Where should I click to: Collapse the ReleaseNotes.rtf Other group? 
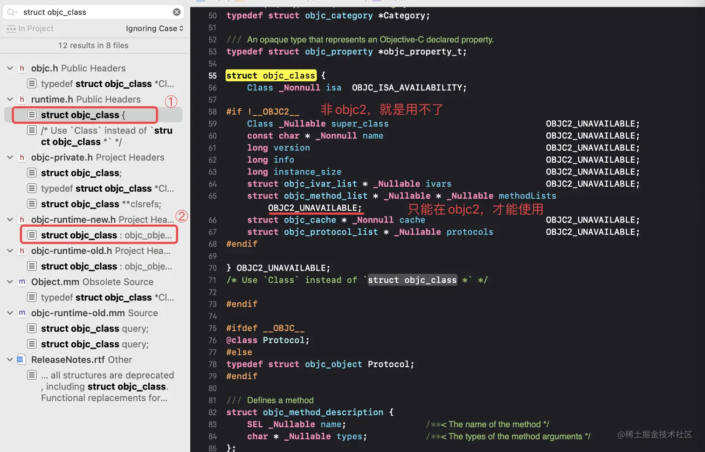tap(10, 360)
